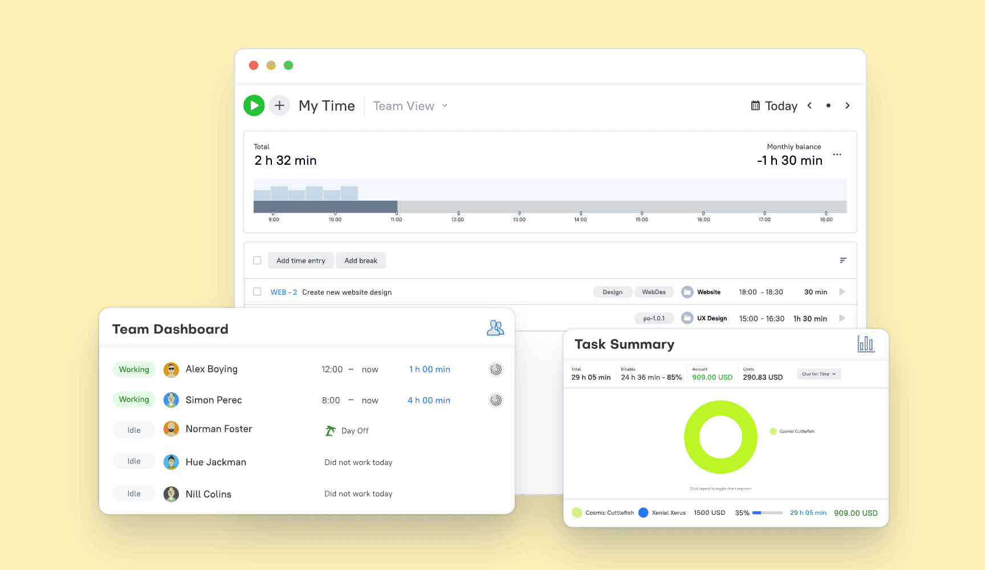
Task: Expand the WEB-2 entry with its right arrow
Action: tap(842, 291)
